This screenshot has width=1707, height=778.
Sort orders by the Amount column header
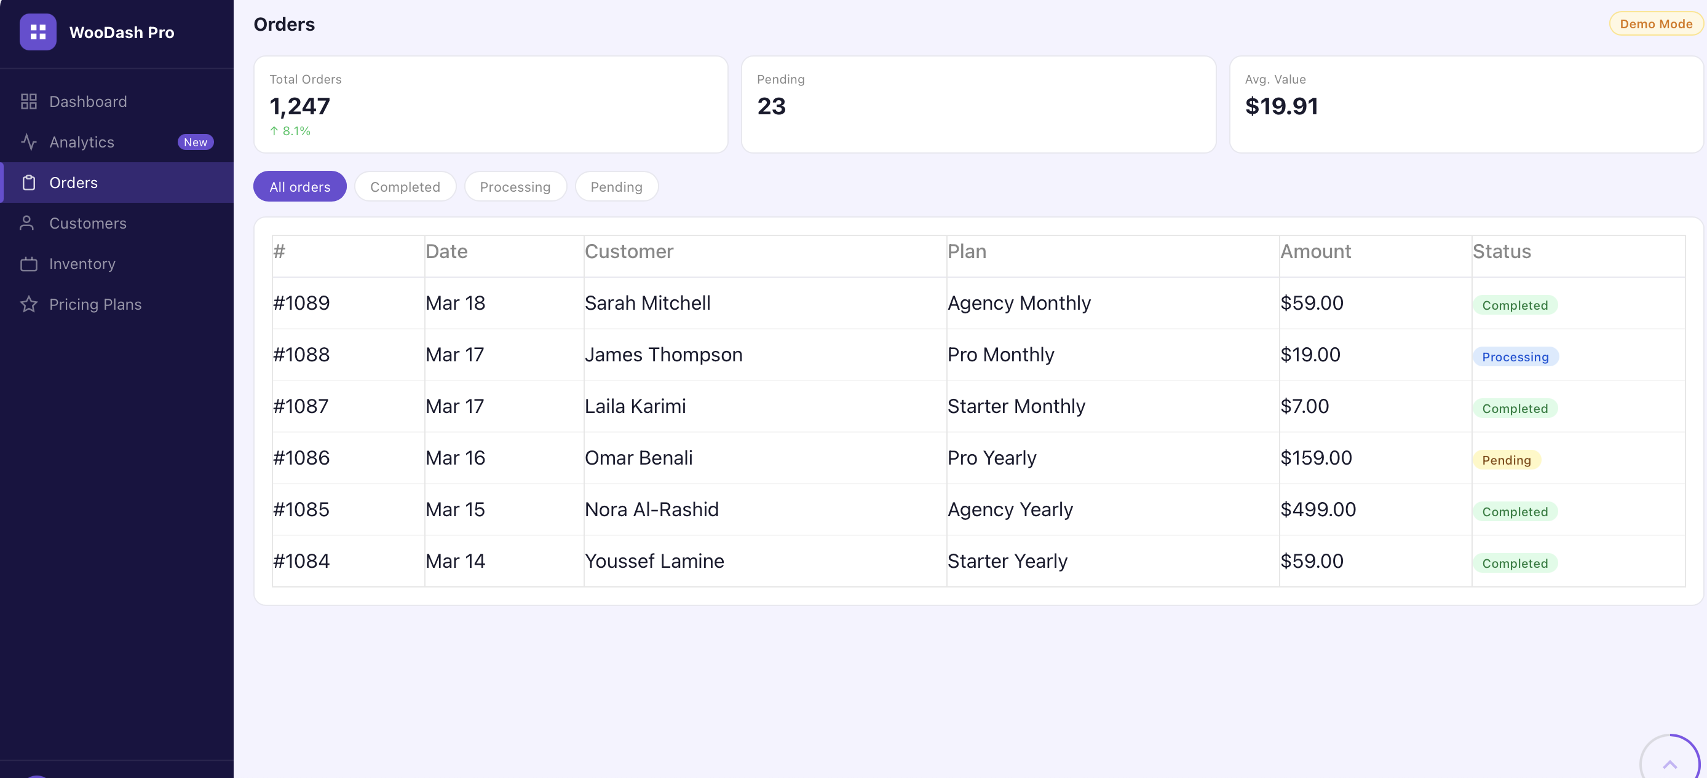pyautogui.click(x=1315, y=251)
